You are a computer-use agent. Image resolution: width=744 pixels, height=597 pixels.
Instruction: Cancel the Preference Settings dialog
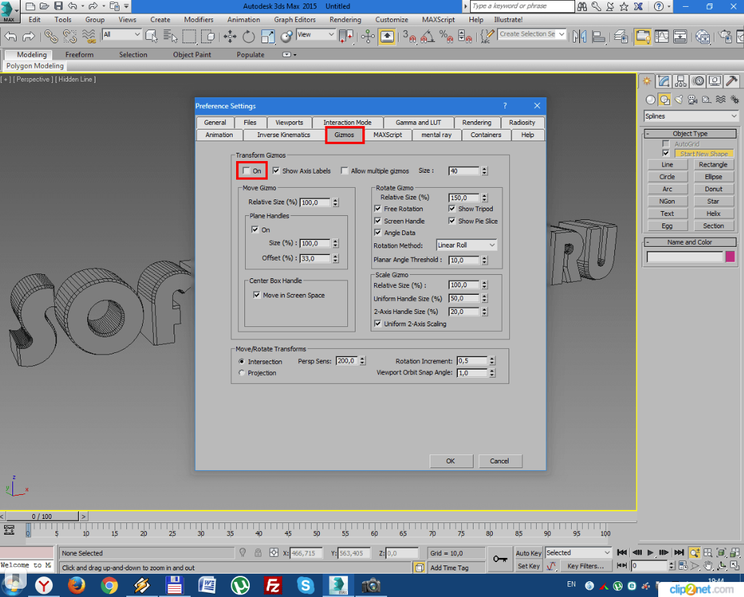point(500,461)
